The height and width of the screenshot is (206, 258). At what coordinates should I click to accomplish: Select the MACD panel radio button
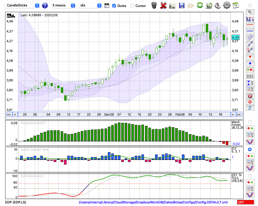pos(250,122)
